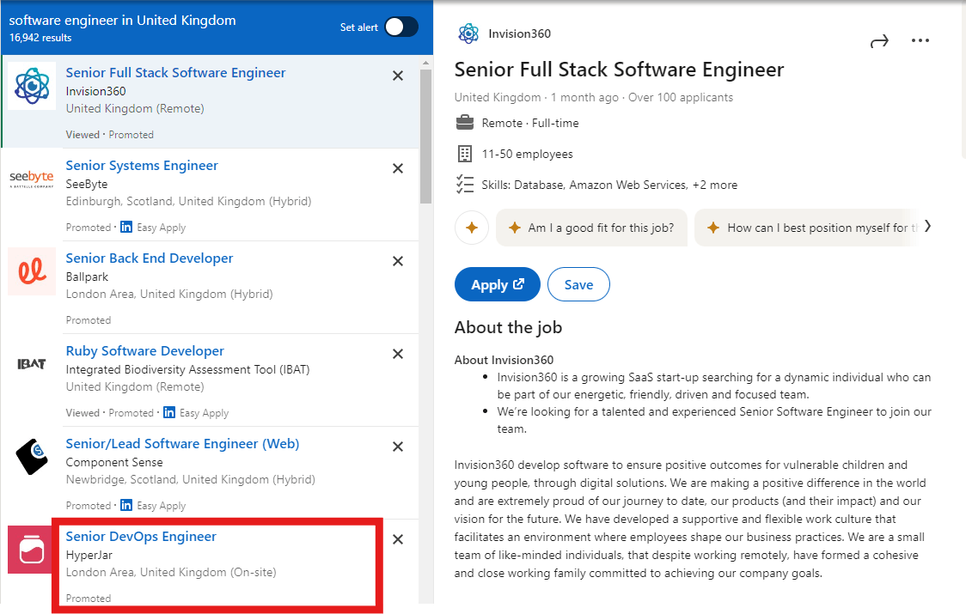Image resolution: width=966 pixels, height=614 pixels.
Task: Click the briefcase icon beside Remote Full-time
Action: [x=464, y=123]
